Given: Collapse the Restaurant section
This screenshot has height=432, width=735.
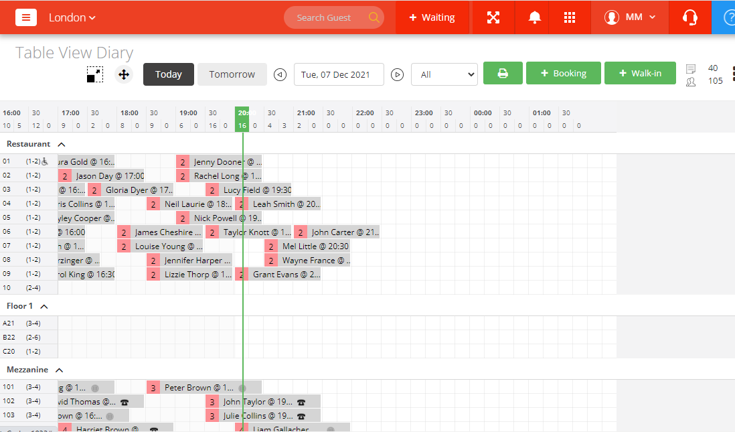Looking at the screenshot, I should 62,144.
